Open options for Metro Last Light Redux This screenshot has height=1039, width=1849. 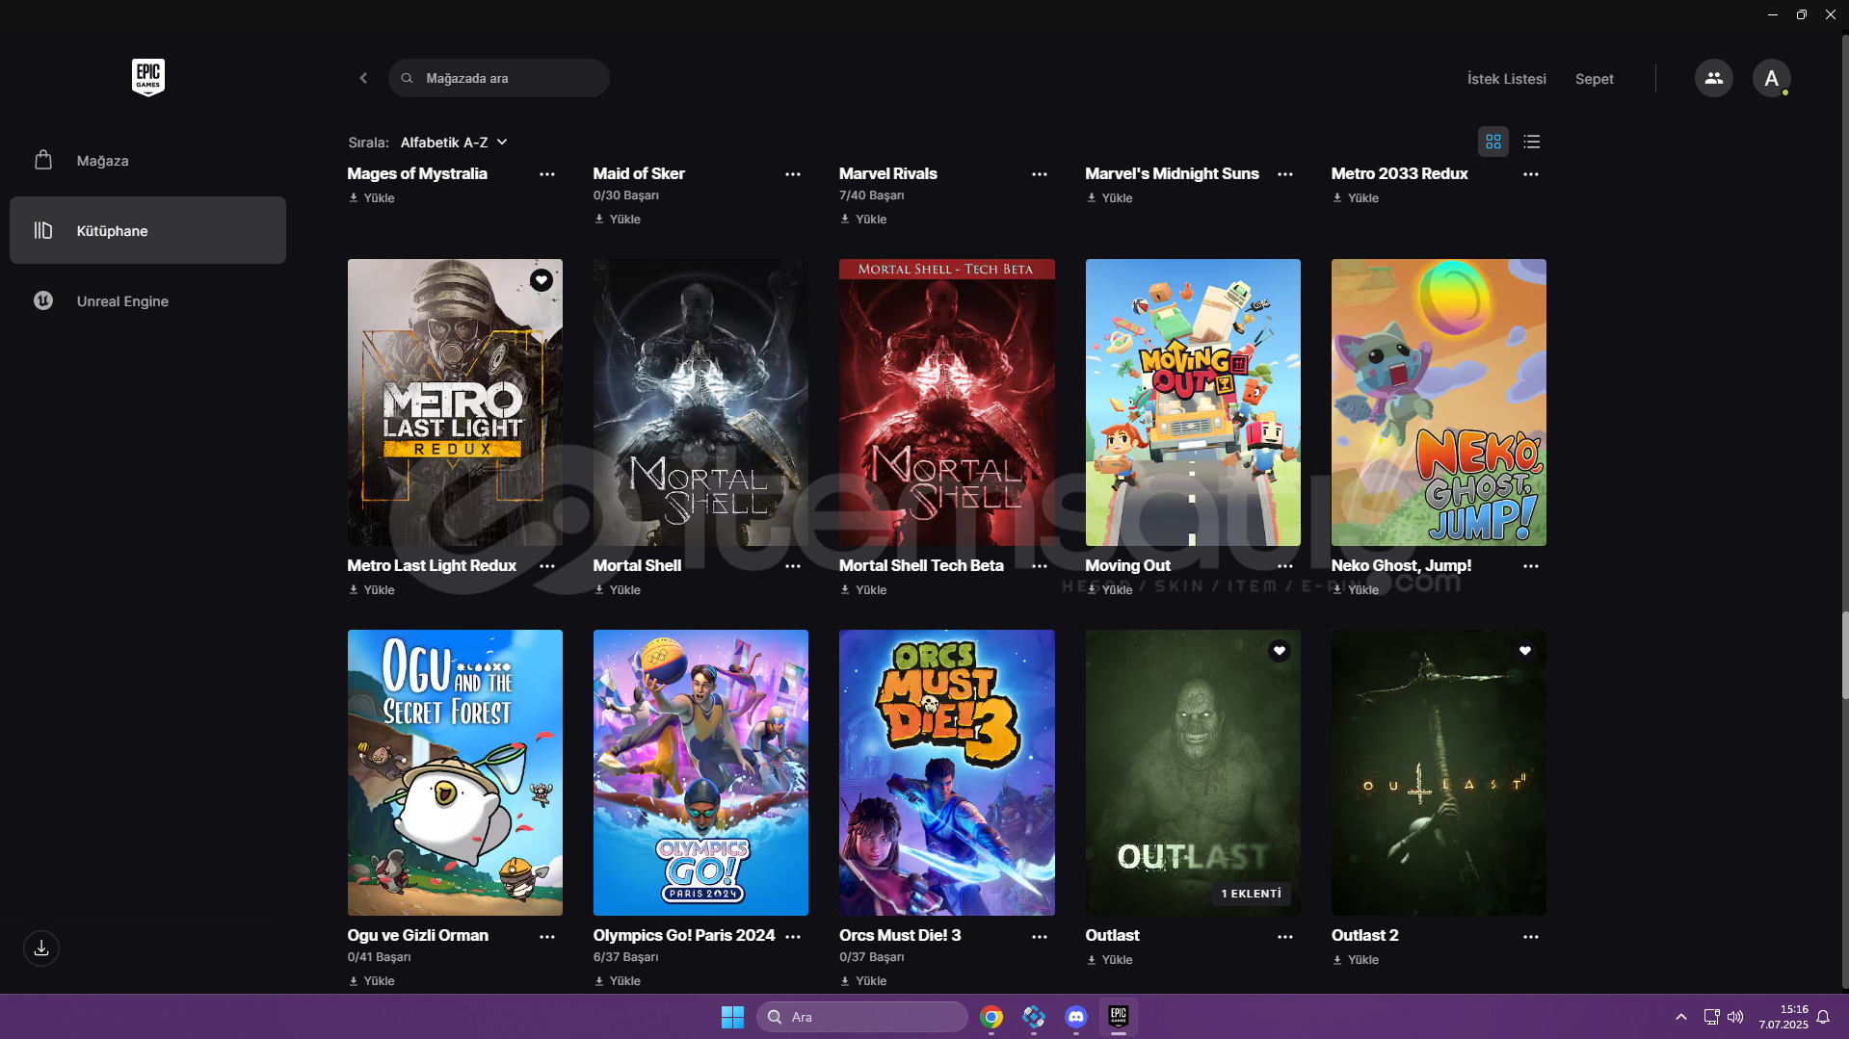tap(547, 566)
